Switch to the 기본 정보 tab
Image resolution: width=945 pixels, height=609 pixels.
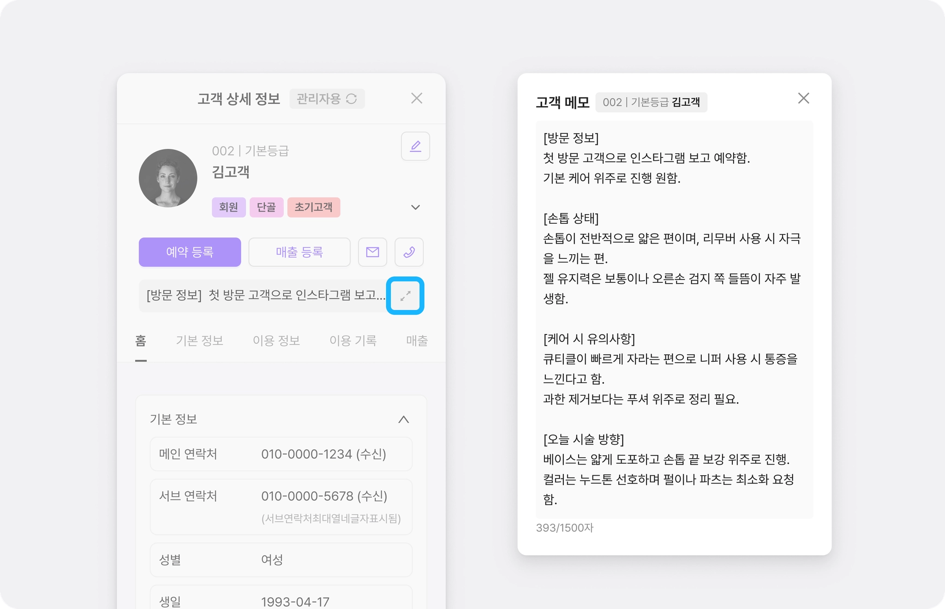click(x=199, y=340)
